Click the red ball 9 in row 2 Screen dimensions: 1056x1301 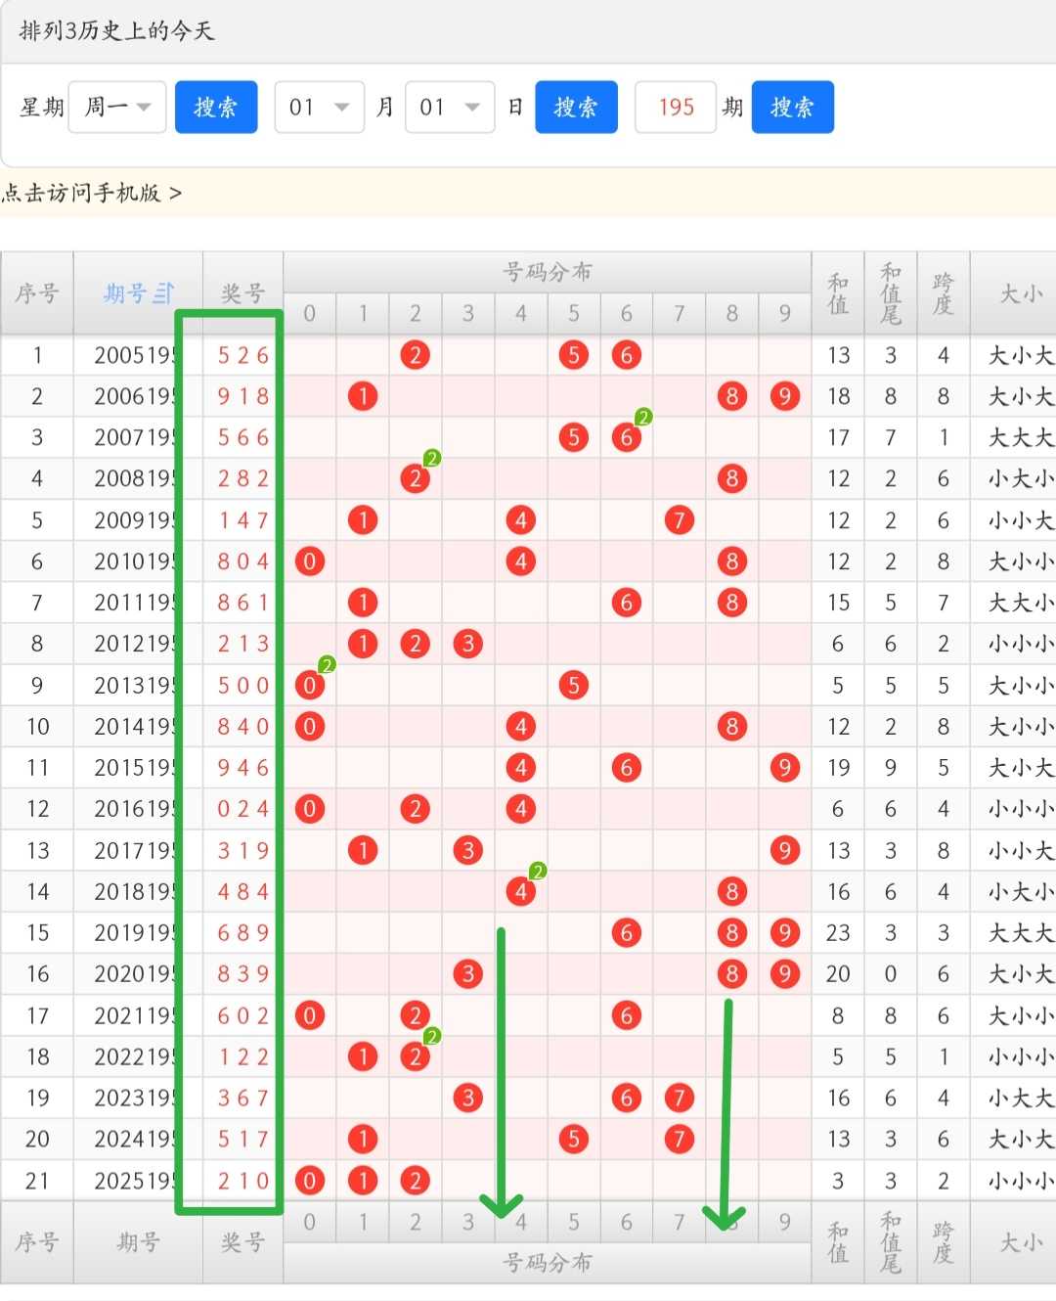tap(785, 396)
